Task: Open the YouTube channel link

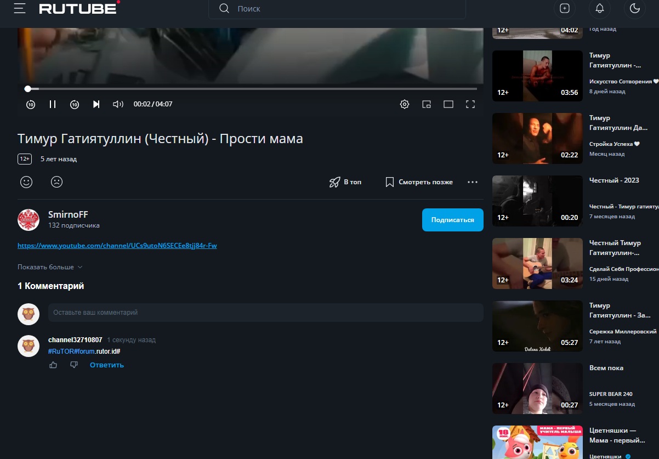Action: click(x=117, y=246)
